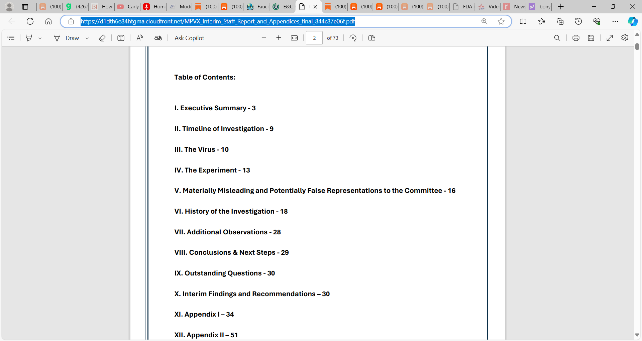Click scroll up arrow on scrollbar
The image size is (642, 341).
(637, 35)
